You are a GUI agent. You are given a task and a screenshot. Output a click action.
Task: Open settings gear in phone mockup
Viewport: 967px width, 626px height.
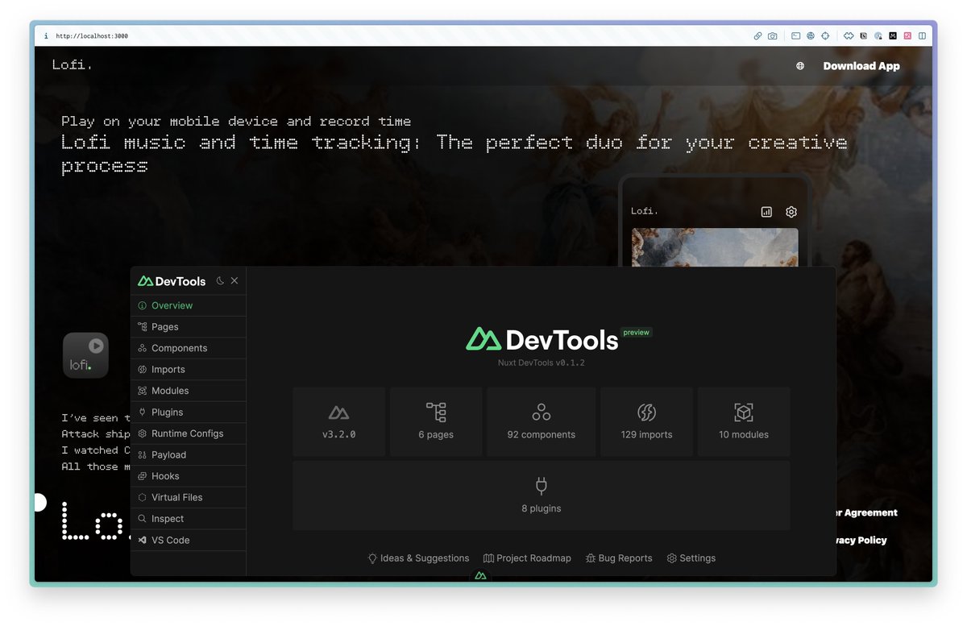coord(791,212)
